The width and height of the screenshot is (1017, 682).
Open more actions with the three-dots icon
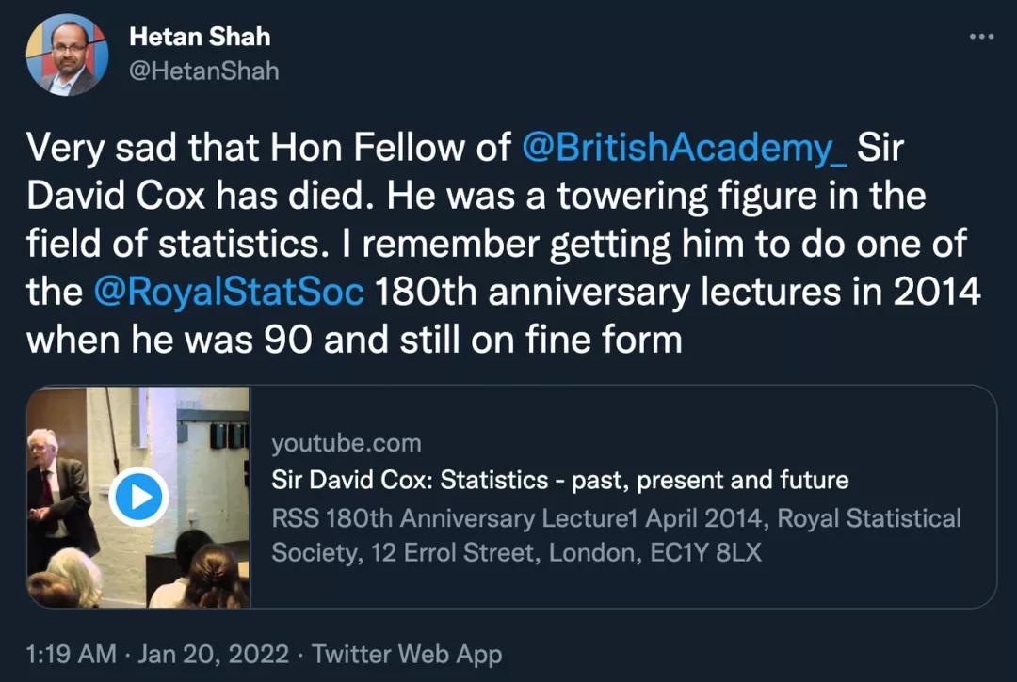[977, 36]
